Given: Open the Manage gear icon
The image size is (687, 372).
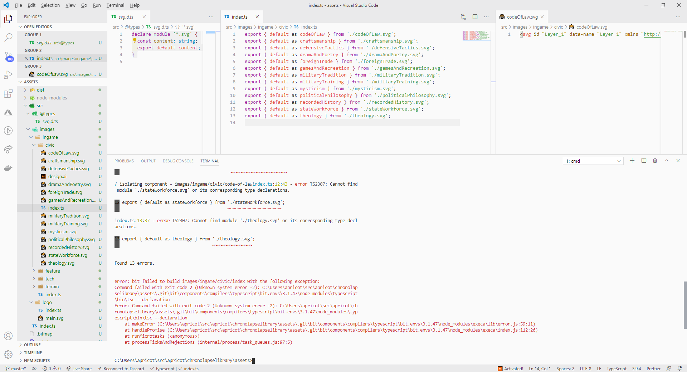Looking at the screenshot, I should click(8, 354).
